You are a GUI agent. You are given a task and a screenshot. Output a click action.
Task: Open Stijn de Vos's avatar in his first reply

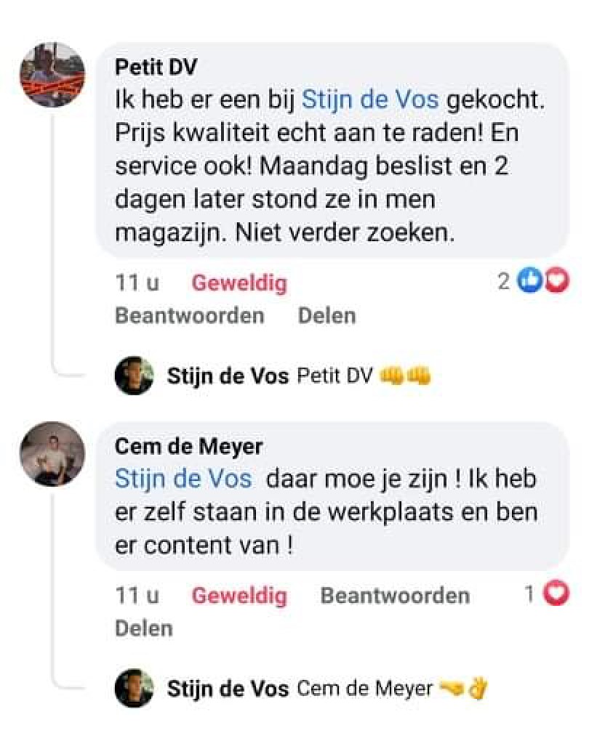click(x=134, y=375)
